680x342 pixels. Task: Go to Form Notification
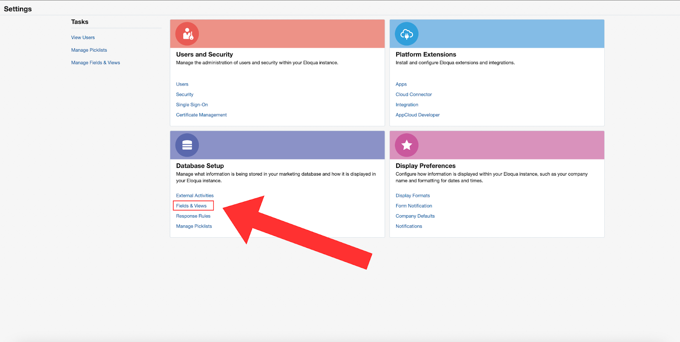click(x=414, y=206)
